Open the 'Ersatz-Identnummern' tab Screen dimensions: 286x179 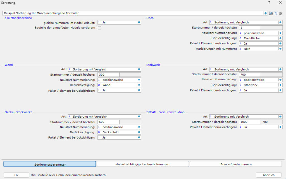tap(236, 164)
